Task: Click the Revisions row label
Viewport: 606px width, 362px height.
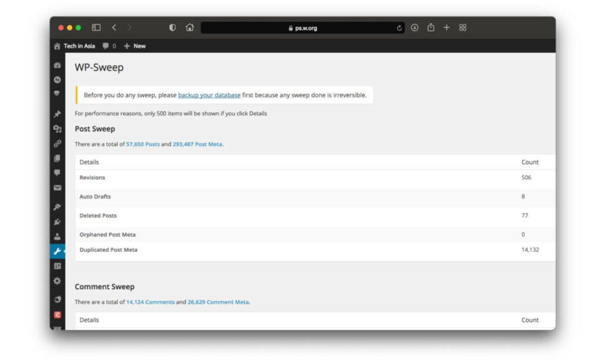Action: pyautogui.click(x=92, y=177)
